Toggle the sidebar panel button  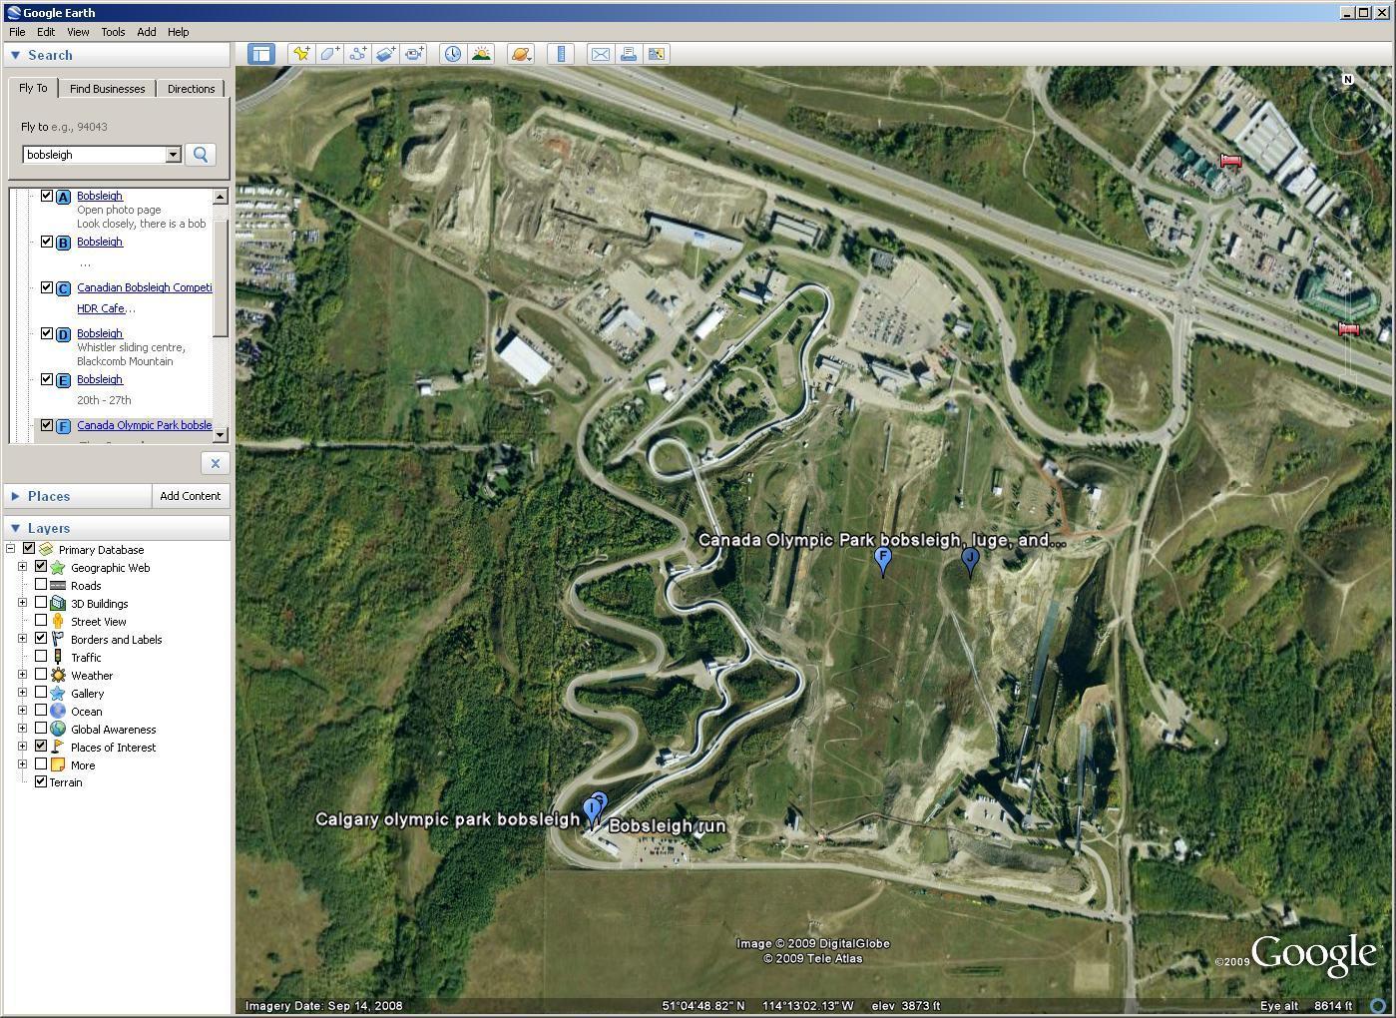pos(261,54)
